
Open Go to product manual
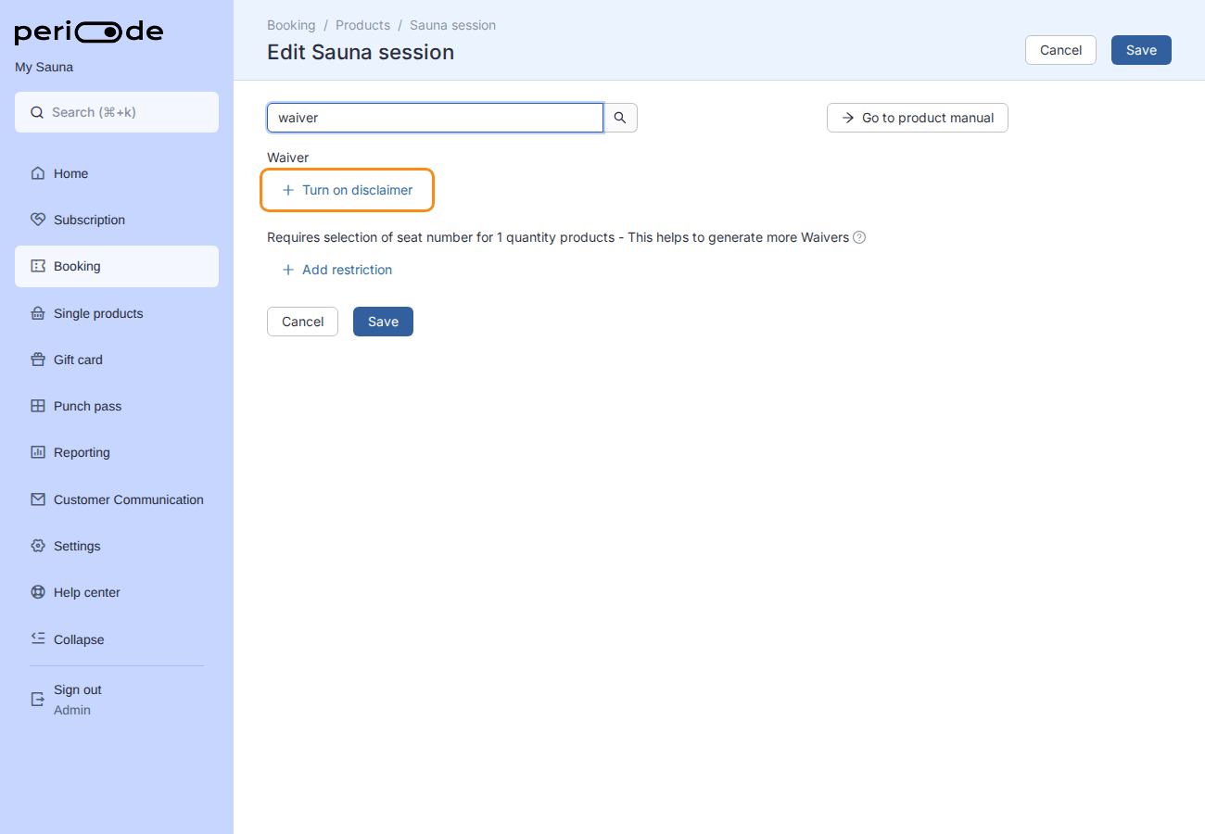coord(918,118)
